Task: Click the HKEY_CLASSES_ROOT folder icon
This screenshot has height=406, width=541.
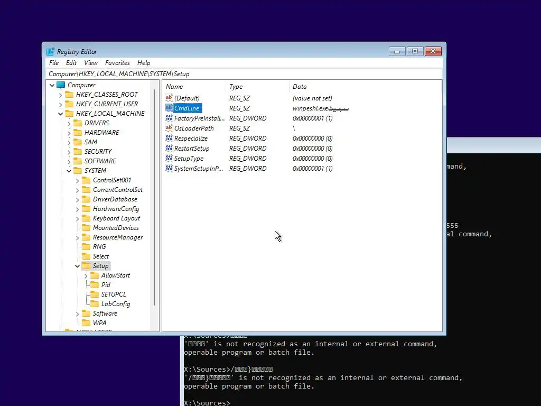Action: 69,94
